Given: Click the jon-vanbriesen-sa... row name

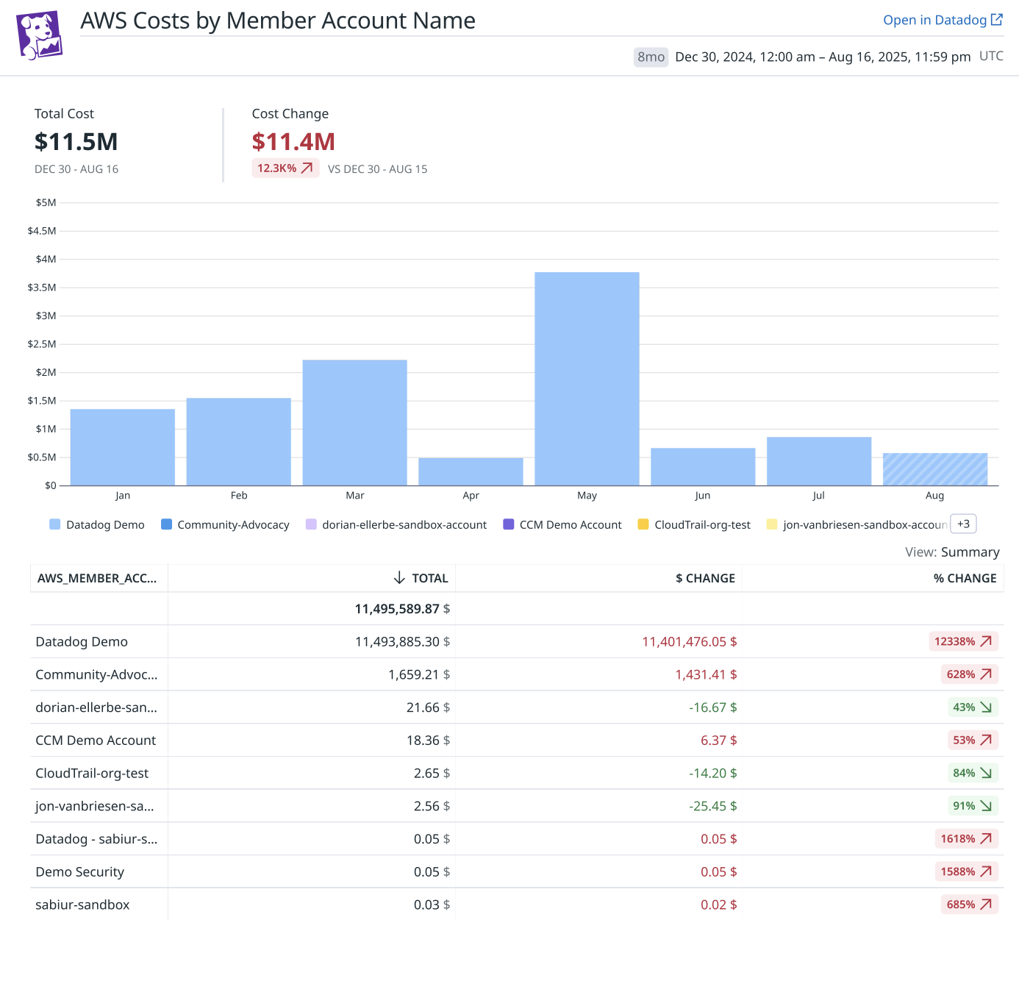Looking at the screenshot, I should pos(95,806).
